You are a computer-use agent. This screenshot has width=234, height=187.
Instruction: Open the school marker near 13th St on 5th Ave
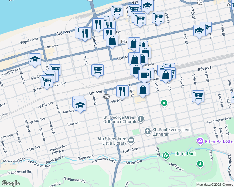199,31
